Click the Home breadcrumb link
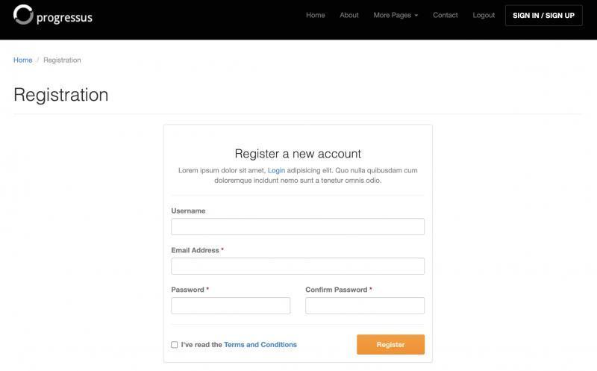 click(x=23, y=60)
